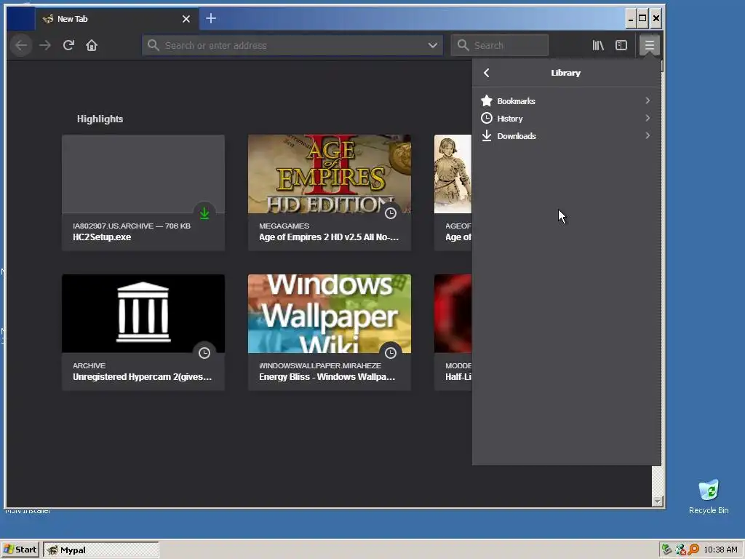
Task: Click the Mypal taskbar button
Action: point(101,550)
